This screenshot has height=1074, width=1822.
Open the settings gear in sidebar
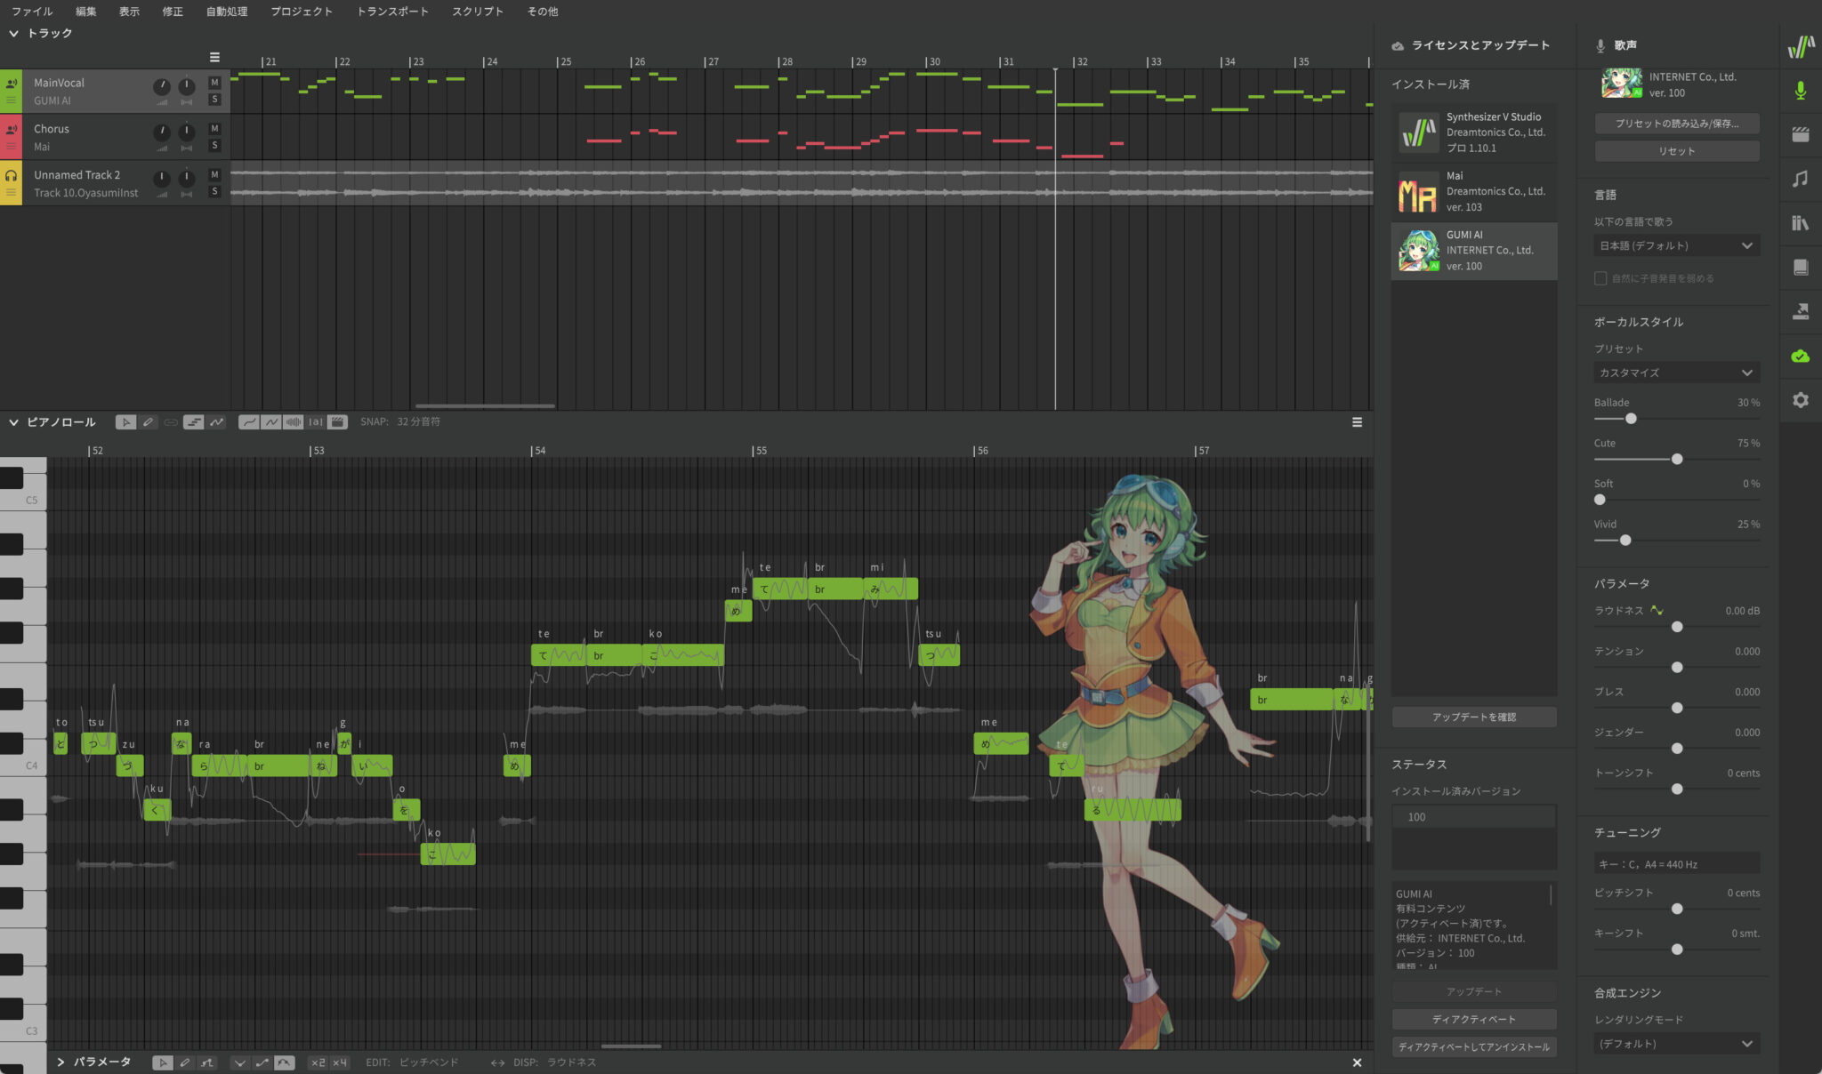click(1800, 400)
